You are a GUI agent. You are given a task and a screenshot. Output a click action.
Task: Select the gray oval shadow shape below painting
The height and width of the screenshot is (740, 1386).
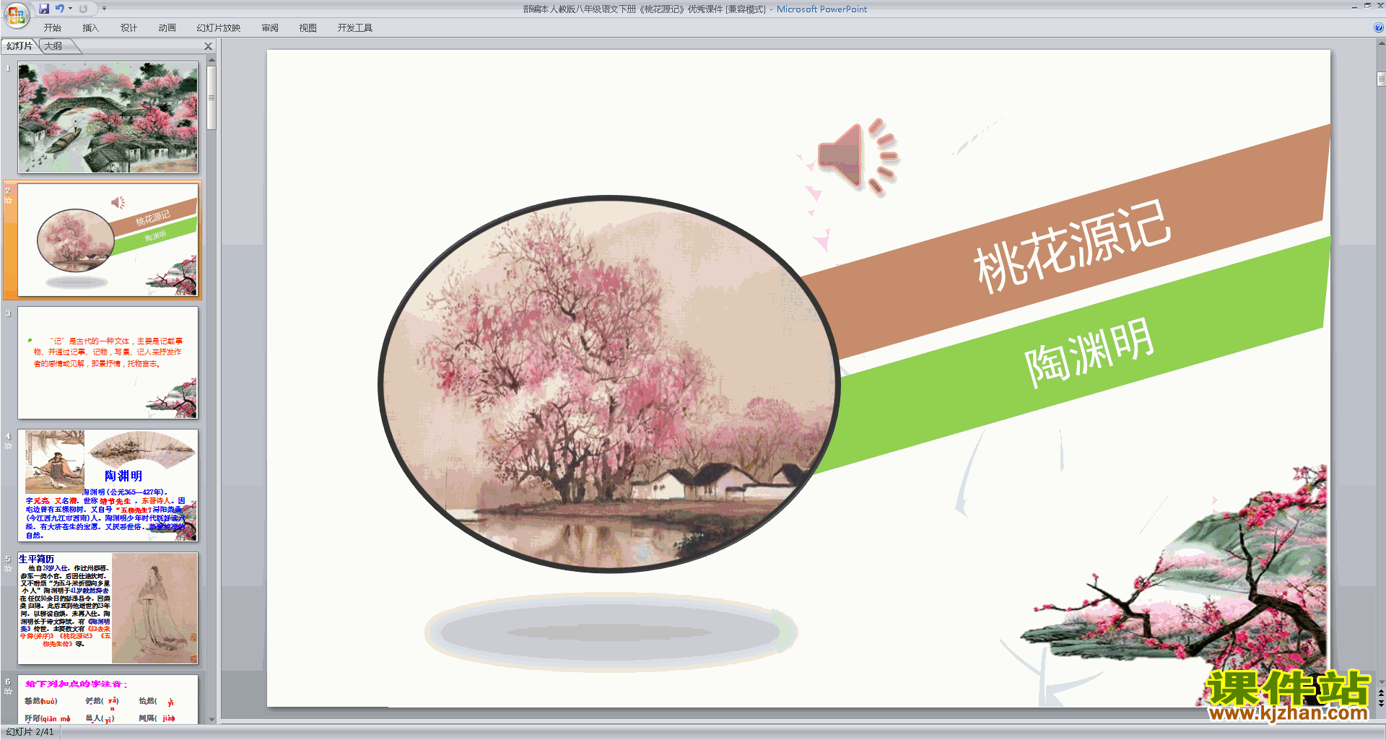(610, 632)
